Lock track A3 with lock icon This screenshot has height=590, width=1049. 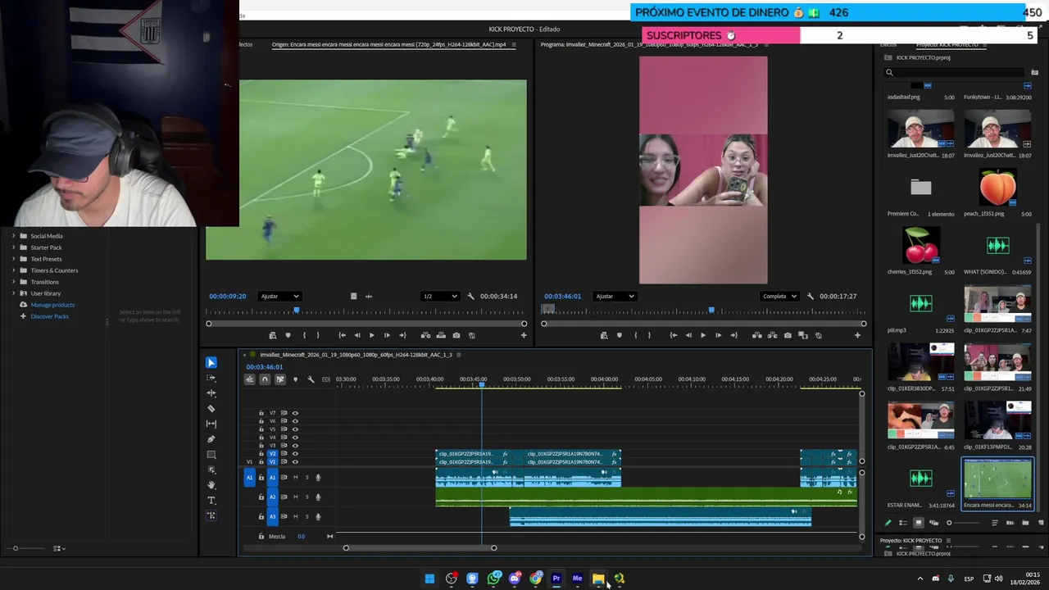(x=261, y=516)
